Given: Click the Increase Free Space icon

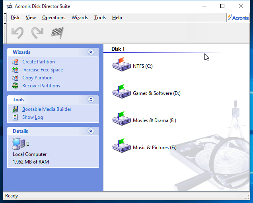Looking at the screenshot, I should pyautogui.click(x=15, y=70).
